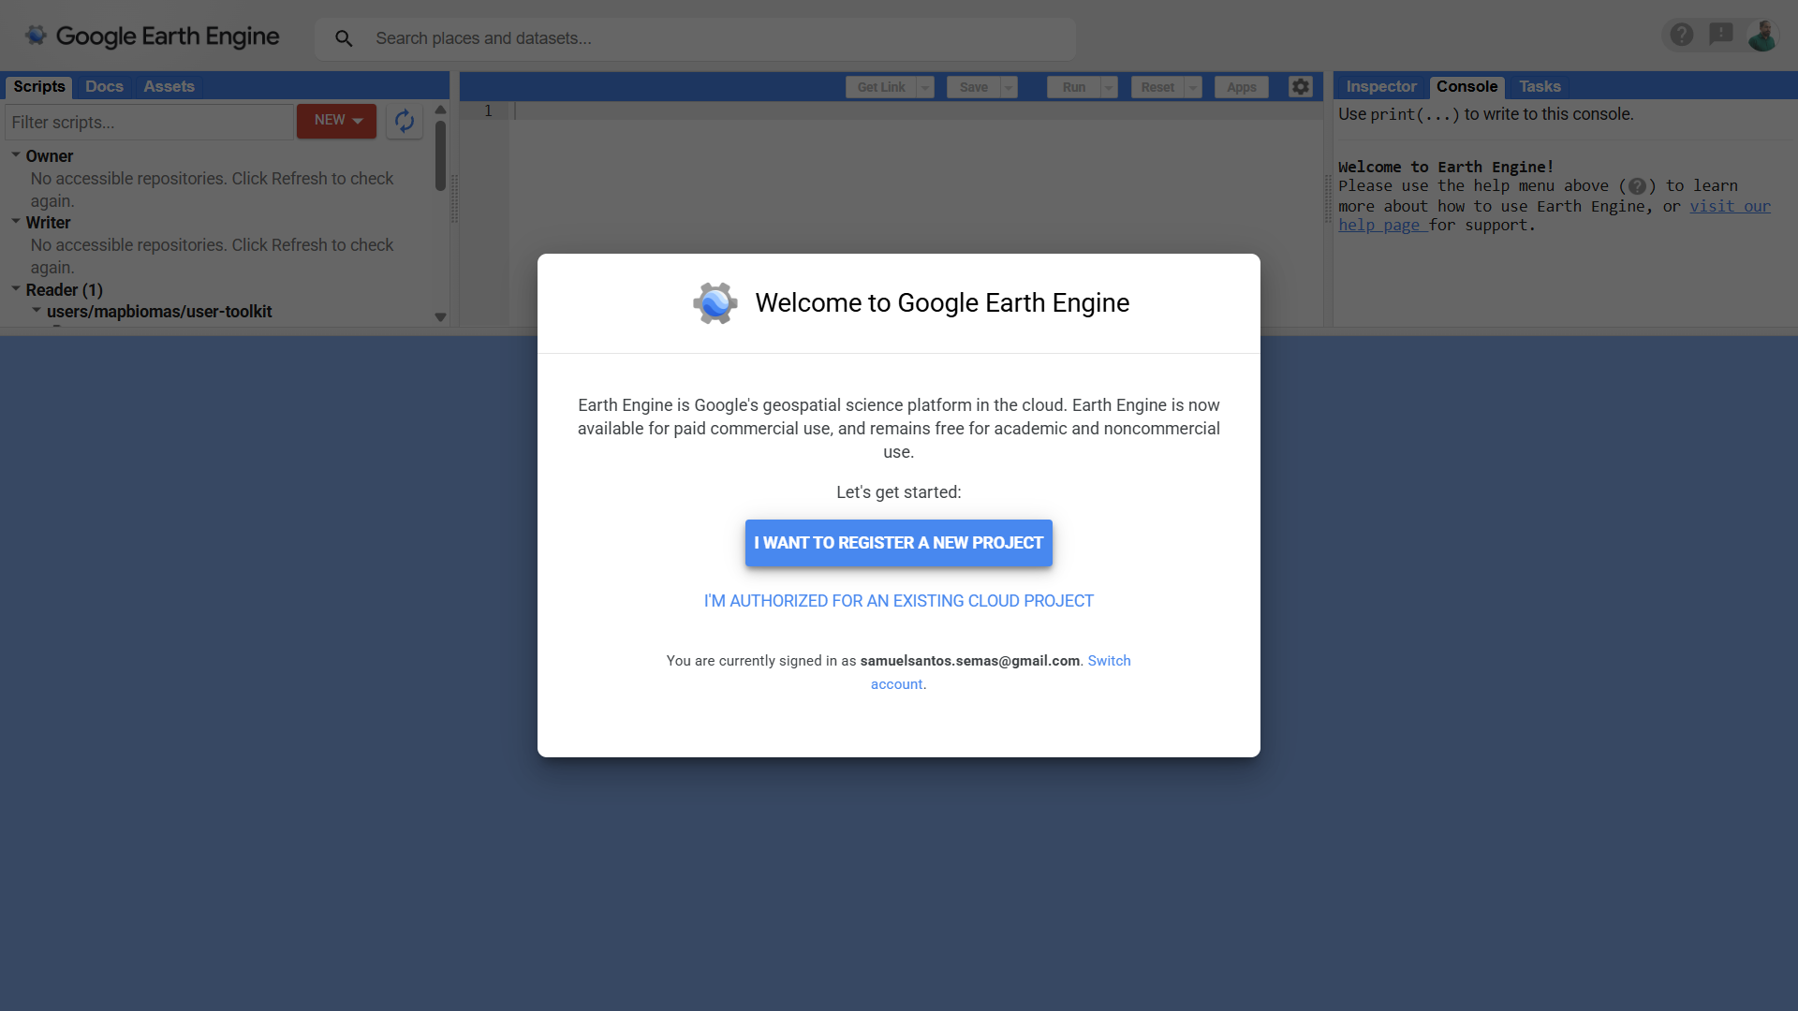Open the code editor settings gear

pos(1300,86)
